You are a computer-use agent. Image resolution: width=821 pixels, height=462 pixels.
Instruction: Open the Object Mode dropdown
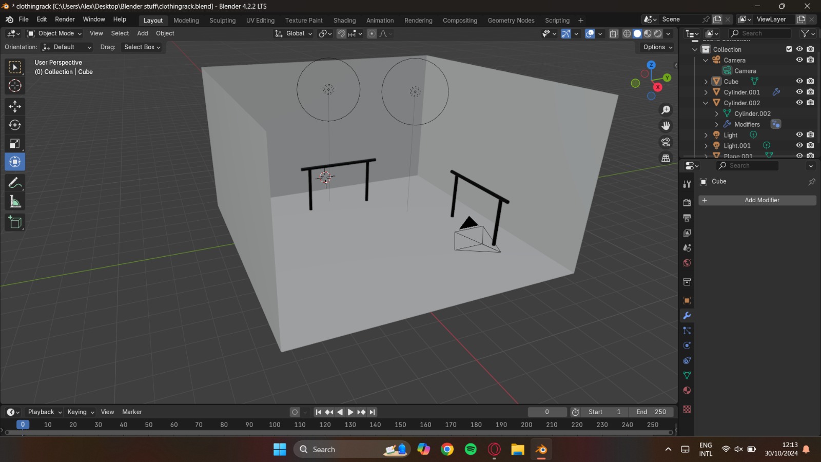pyautogui.click(x=54, y=33)
